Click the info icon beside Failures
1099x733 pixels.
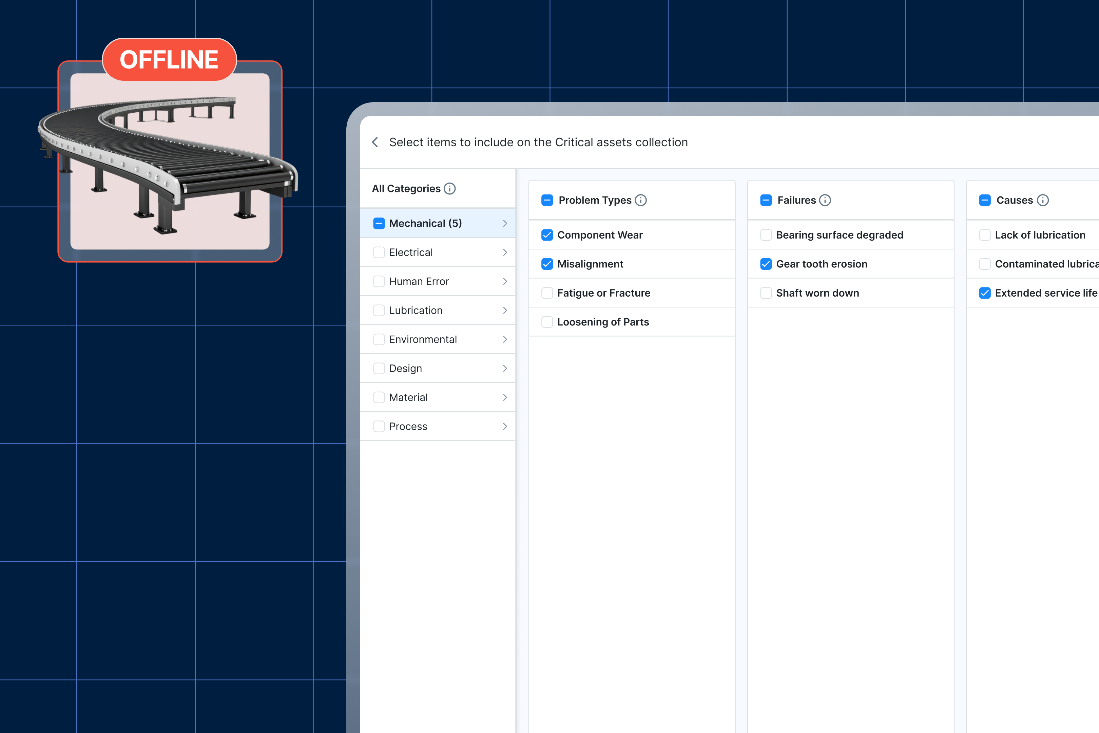tap(825, 200)
